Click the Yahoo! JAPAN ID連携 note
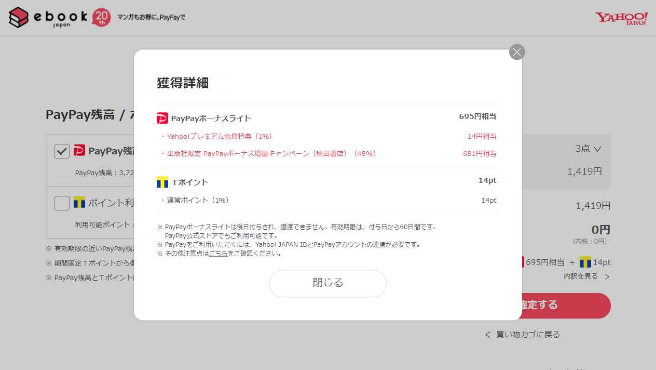The height and width of the screenshot is (370, 656). pos(289,245)
